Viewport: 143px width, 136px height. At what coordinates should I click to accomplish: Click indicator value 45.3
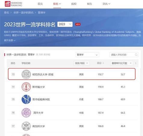(x=123, y=87)
